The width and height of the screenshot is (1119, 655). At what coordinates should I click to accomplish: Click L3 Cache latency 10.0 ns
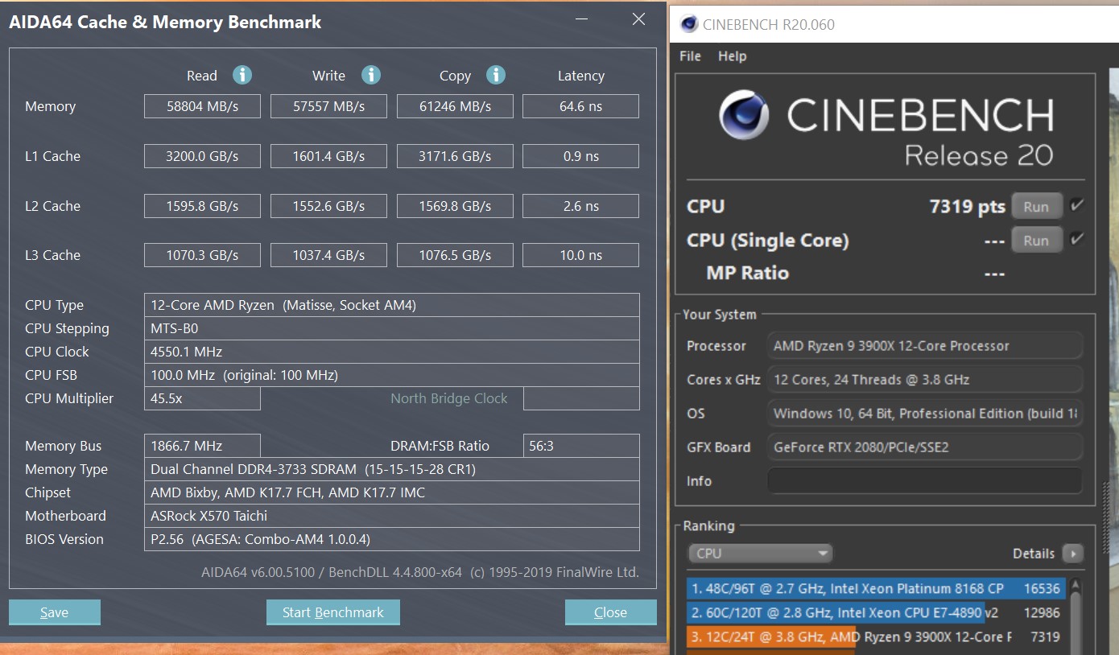pos(581,255)
